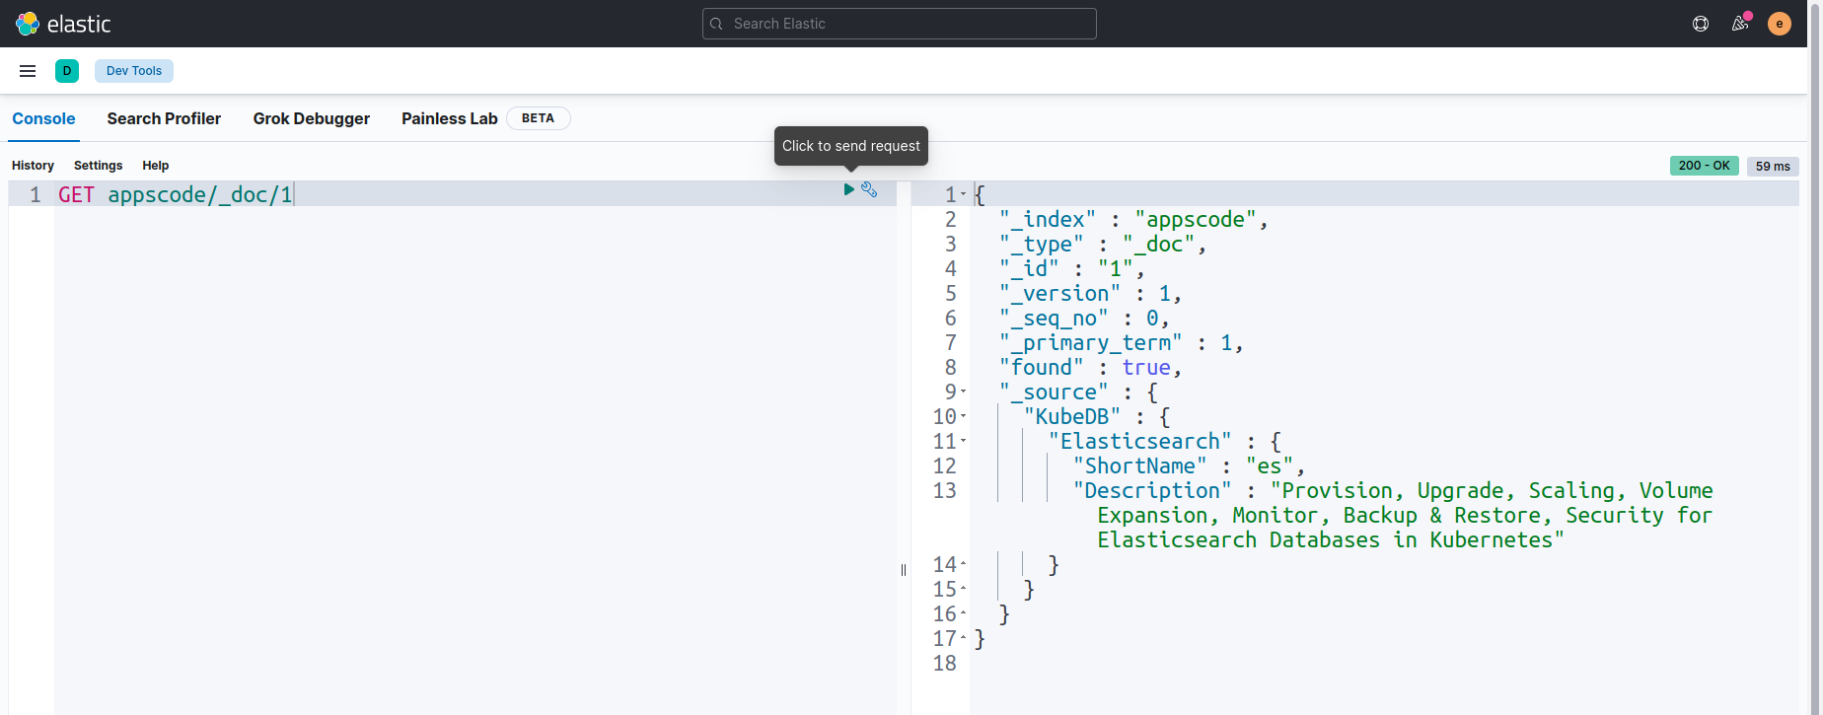This screenshot has height=715, width=1823.
Task: Click the green D space avatar
Action: tap(67, 71)
